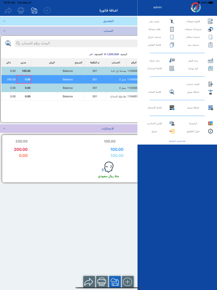Open the journal entry (قيد يومية) icon
217x290 pixels.
210,68
